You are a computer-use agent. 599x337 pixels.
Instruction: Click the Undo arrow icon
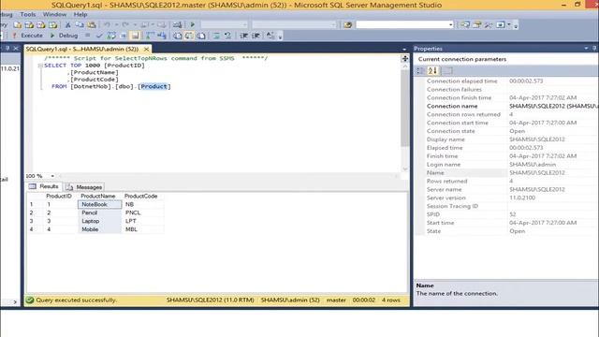tap(107, 25)
